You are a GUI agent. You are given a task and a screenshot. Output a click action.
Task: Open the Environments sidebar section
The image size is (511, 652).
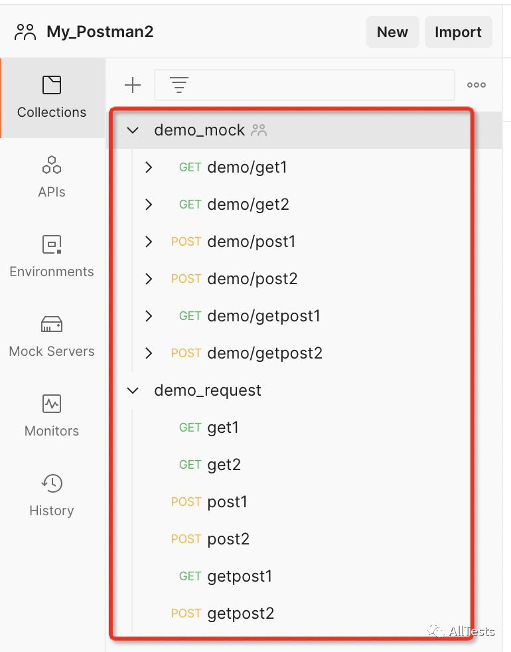(52, 256)
